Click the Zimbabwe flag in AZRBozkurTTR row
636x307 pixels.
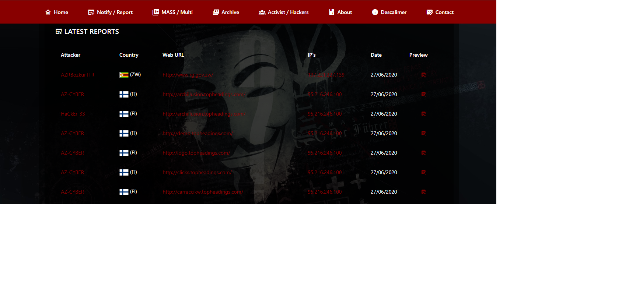point(124,75)
